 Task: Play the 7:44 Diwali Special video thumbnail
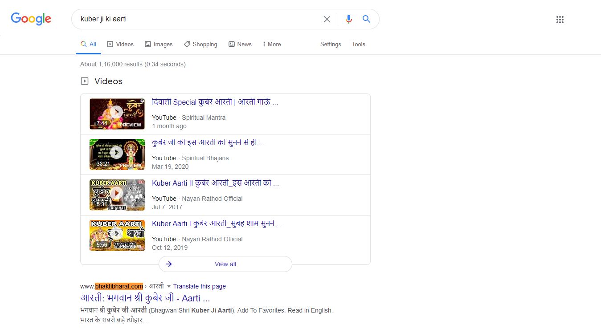pyautogui.click(x=117, y=114)
